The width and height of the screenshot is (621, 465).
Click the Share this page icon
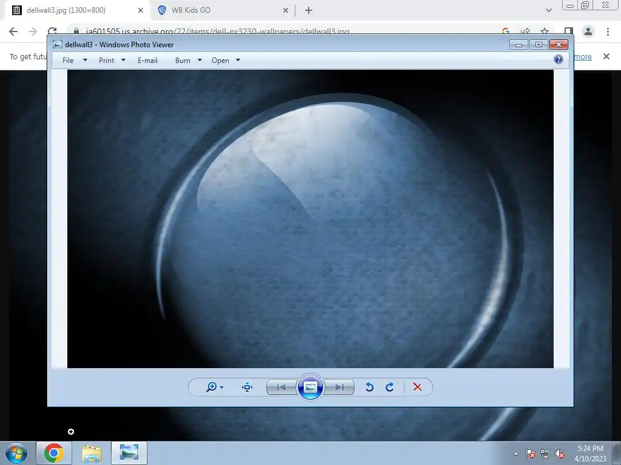pos(526,31)
